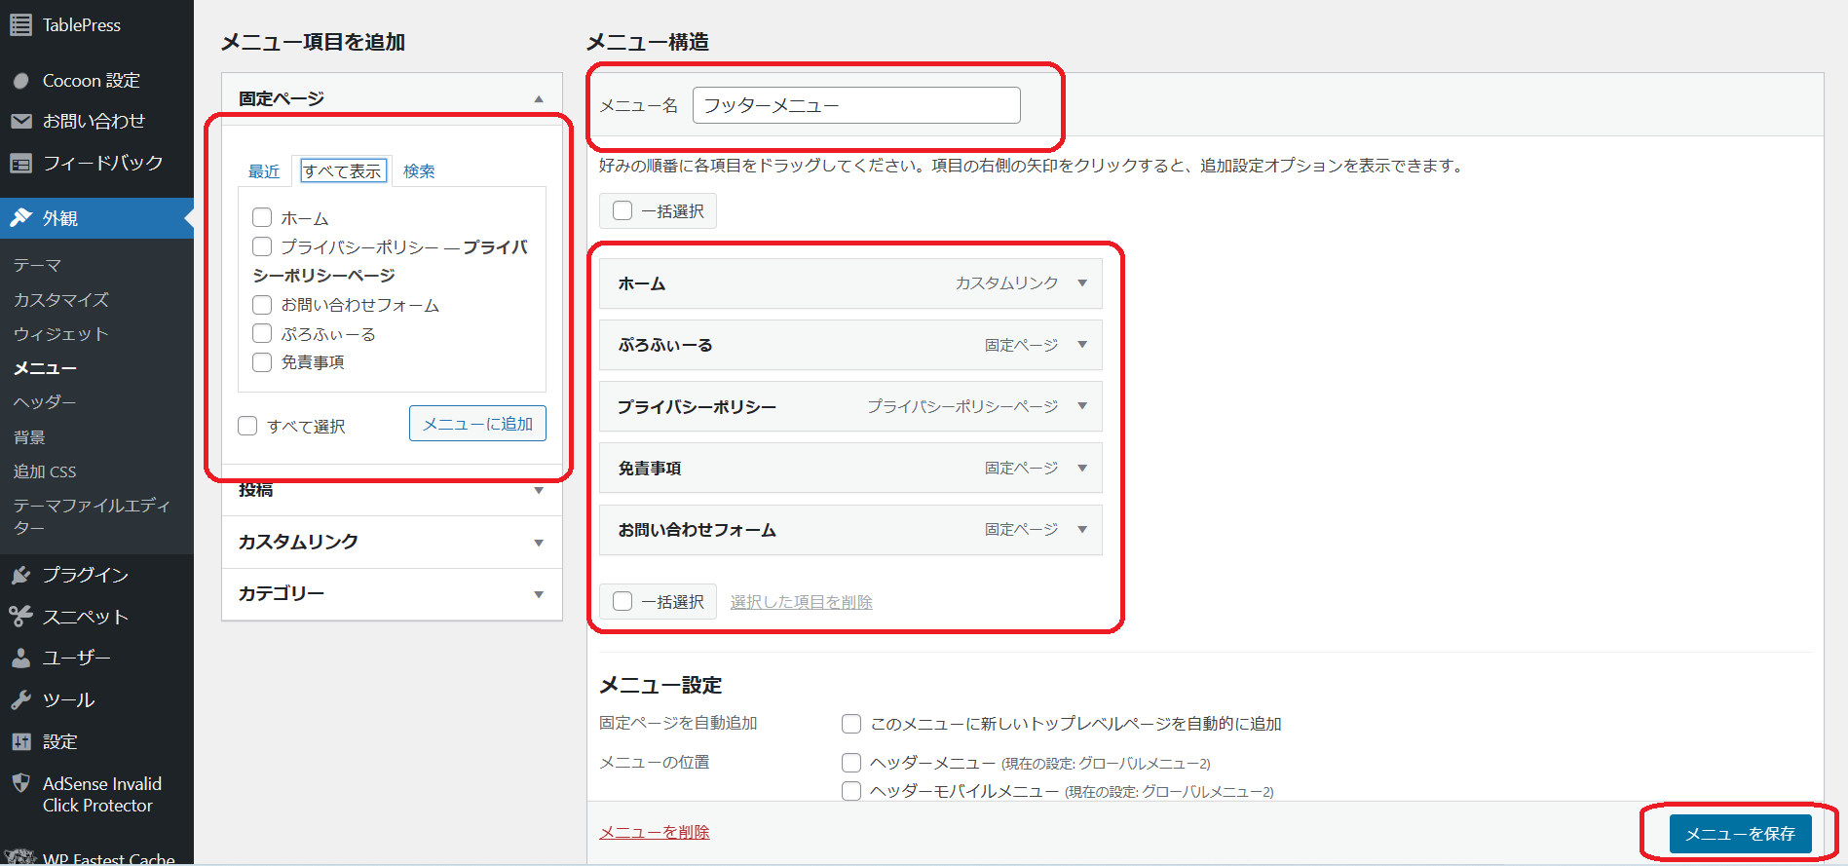Check the 免責事項 page checkbox
The image size is (1848, 866).
[262, 362]
